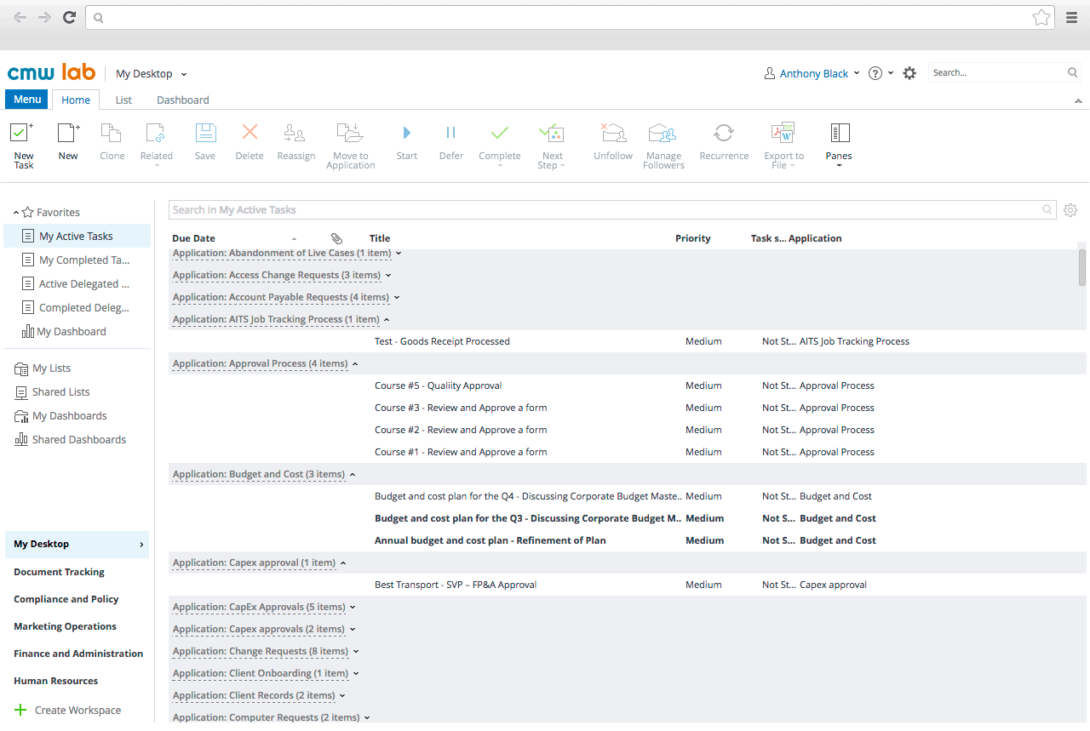Collapse the Favorites section
Screen dimensions: 1090x731
(16, 213)
